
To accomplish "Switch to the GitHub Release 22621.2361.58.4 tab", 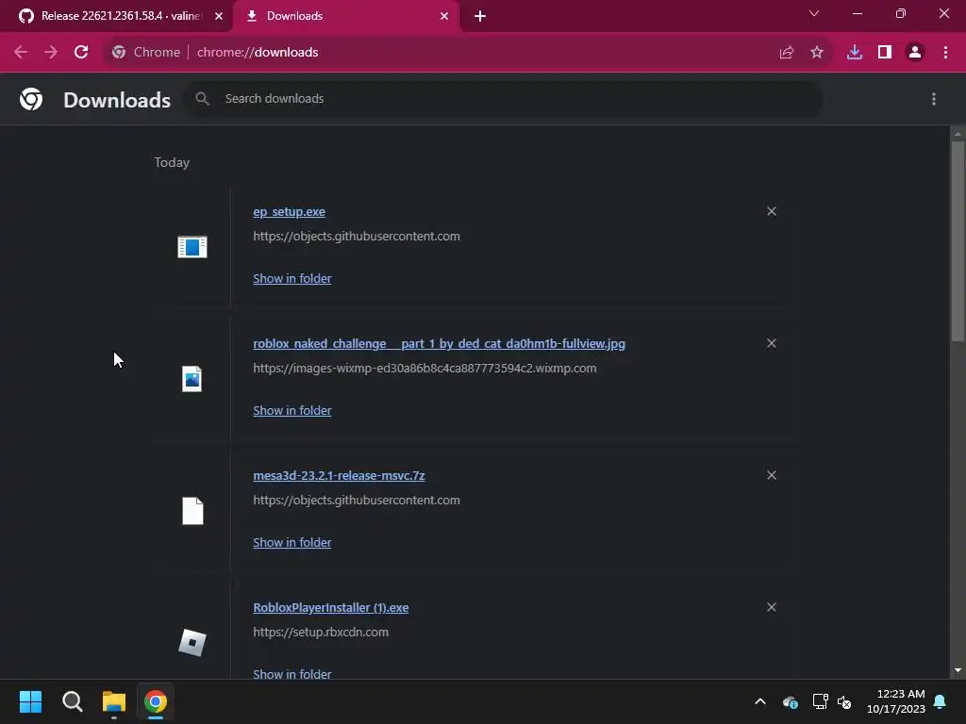I will [117, 16].
